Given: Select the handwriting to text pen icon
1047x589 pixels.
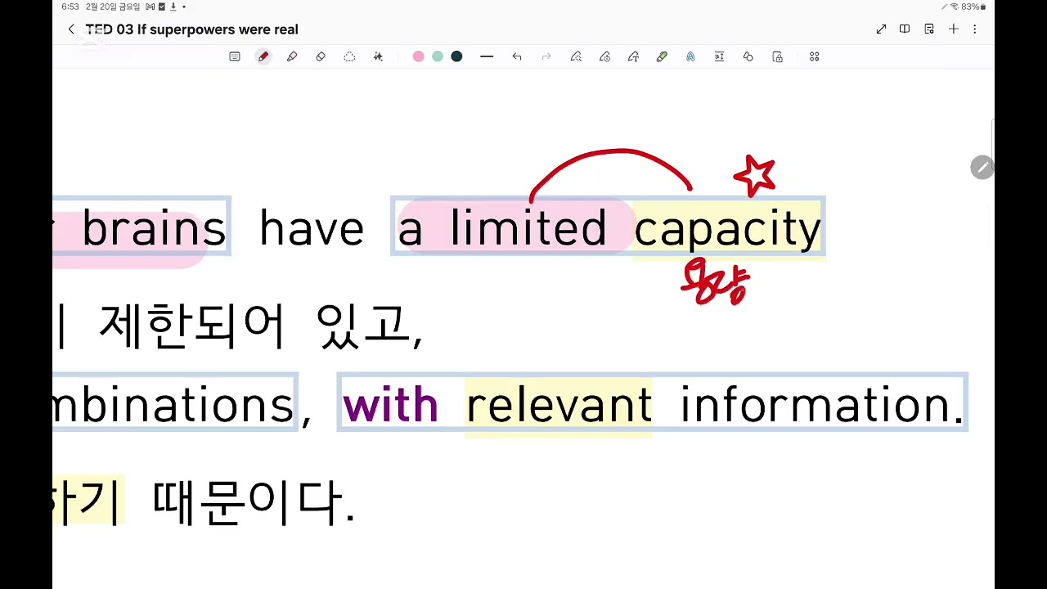Looking at the screenshot, I should point(633,56).
